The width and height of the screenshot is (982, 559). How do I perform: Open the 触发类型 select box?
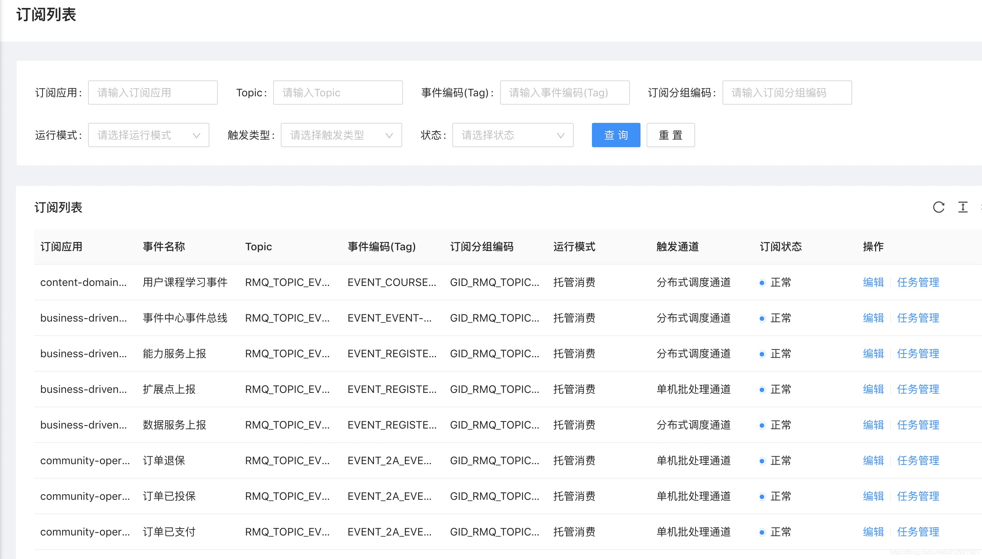pos(341,135)
